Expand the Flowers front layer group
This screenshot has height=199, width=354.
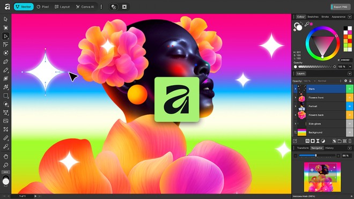coord(296,98)
